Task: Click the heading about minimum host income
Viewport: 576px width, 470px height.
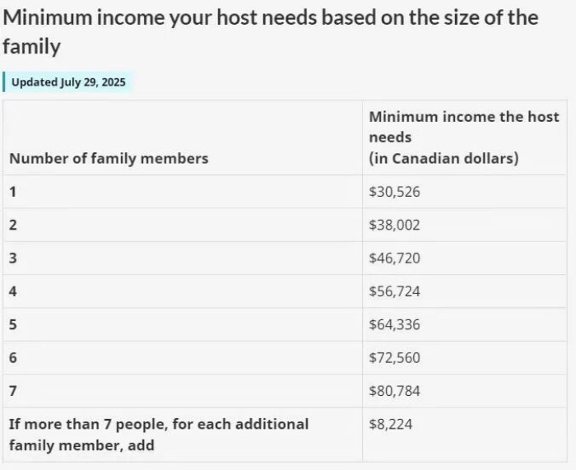Action: click(272, 31)
